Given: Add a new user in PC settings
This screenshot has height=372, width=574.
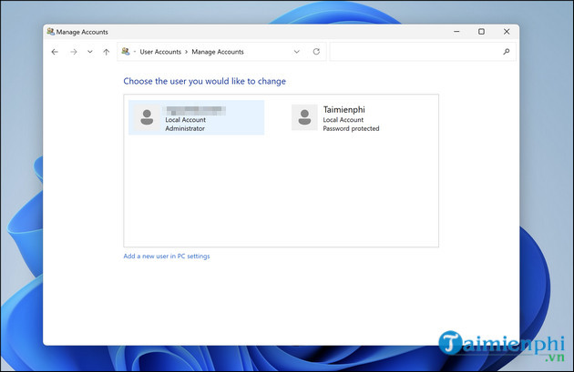Looking at the screenshot, I should (x=167, y=256).
